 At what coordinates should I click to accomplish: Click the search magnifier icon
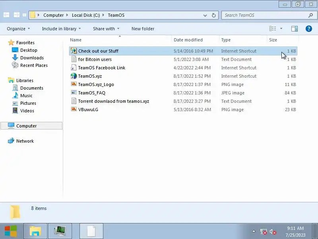click(x=310, y=15)
